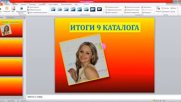Close the slides thumbnail pane

click(x=24, y=18)
